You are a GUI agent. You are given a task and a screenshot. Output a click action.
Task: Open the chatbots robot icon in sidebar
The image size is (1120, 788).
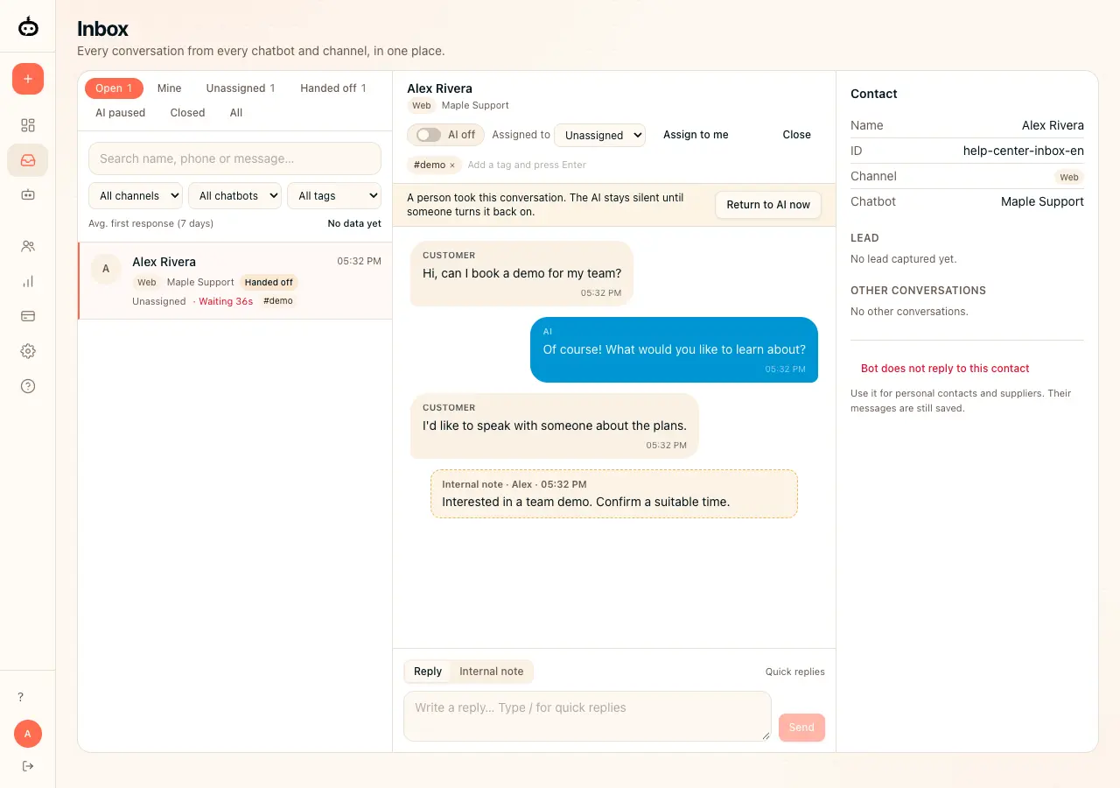28,195
